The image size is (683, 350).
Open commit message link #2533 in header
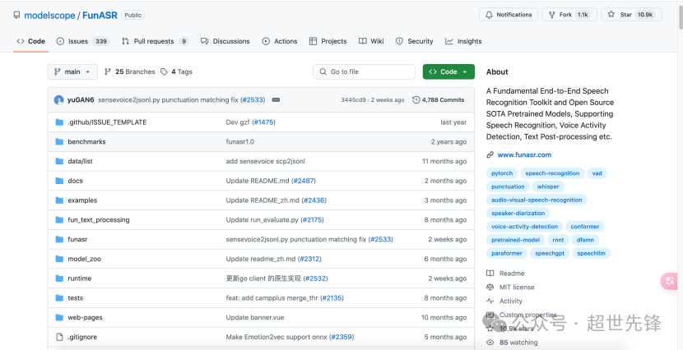[253, 100]
